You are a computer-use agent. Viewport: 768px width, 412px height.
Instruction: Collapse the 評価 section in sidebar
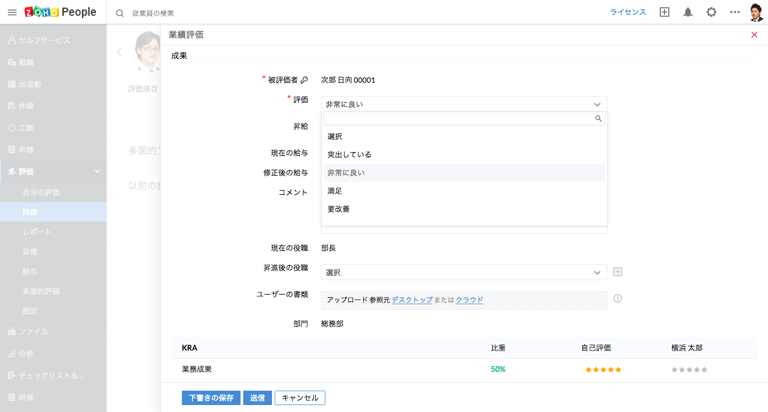pyautogui.click(x=97, y=171)
